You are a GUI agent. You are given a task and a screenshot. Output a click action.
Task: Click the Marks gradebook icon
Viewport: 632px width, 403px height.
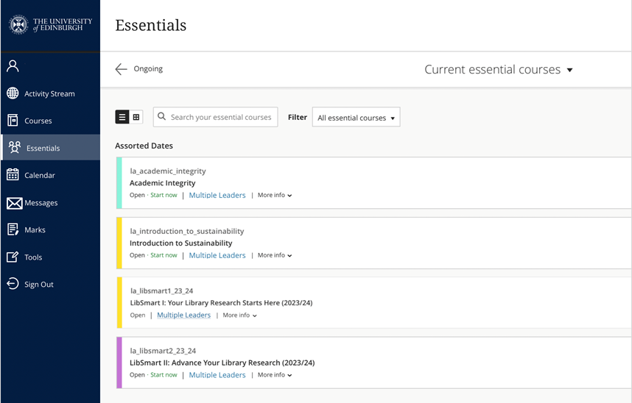[13, 229]
